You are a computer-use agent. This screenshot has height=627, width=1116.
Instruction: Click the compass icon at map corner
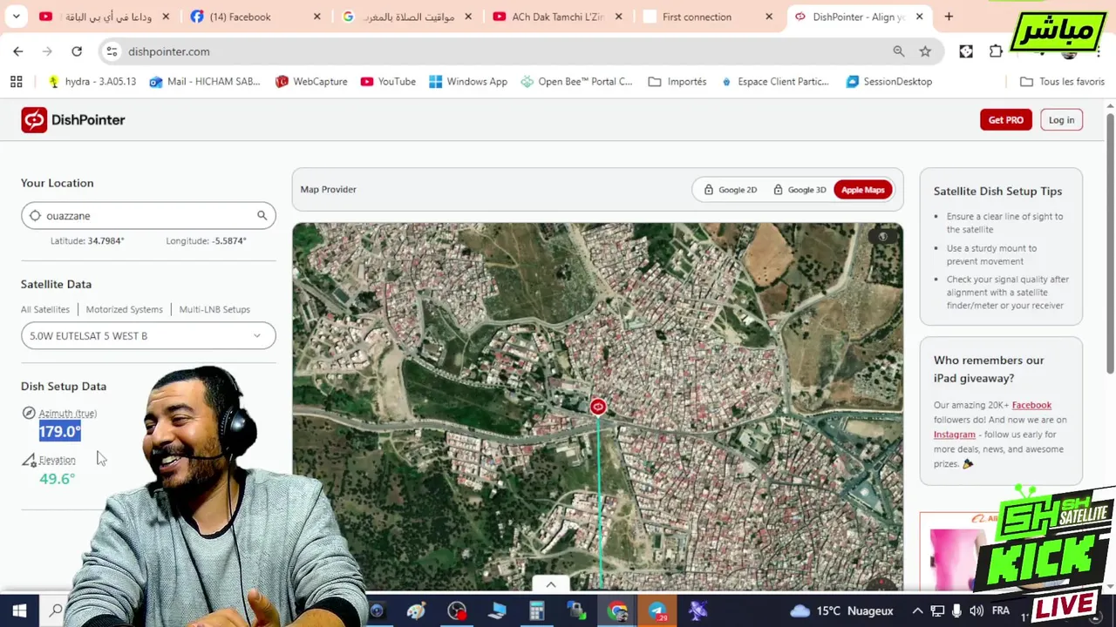[x=882, y=236]
